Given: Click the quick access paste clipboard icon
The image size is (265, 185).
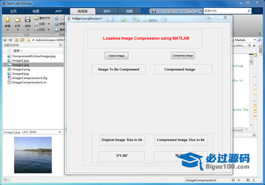Looking at the screenshot, I should tap(172, 11).
